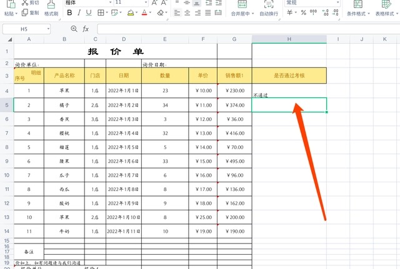
Task: Expand the Name Box dropdown next to H5
Action: click(x=48, y=29)
